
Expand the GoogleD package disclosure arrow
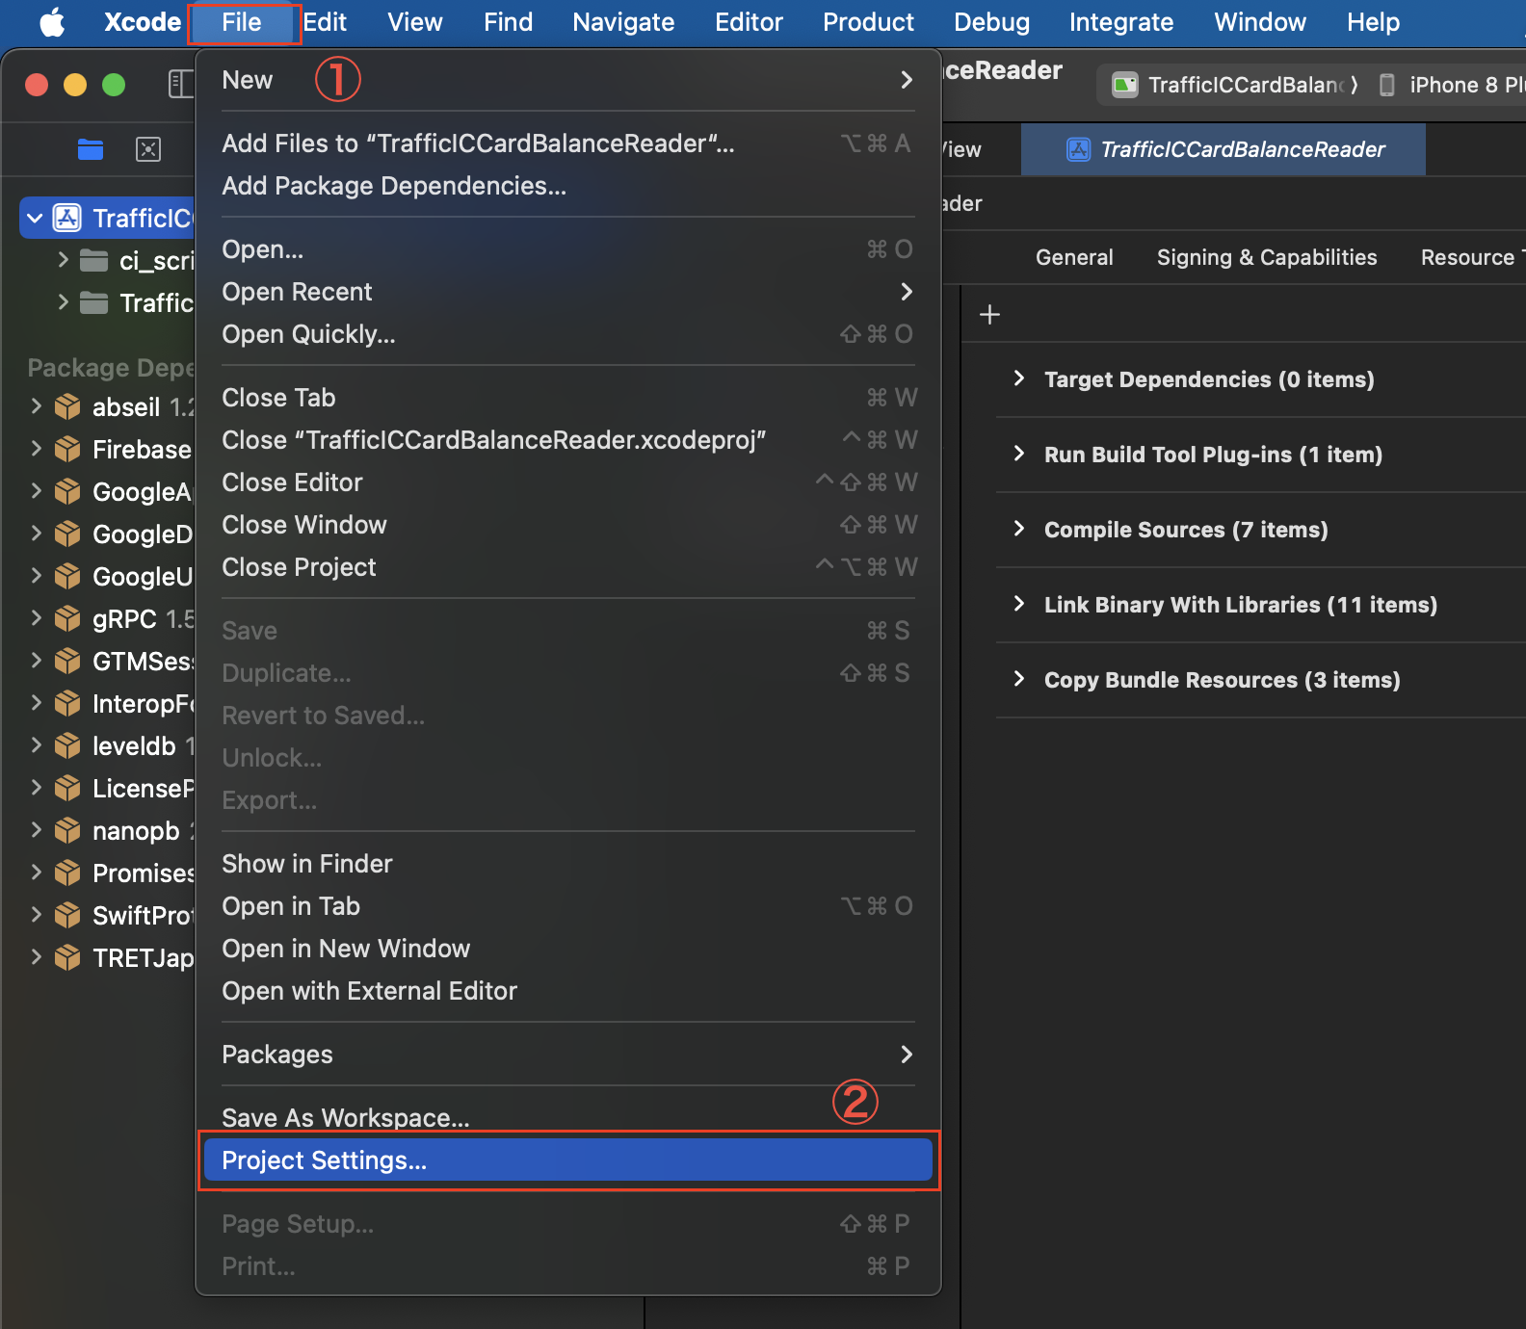point(36,534)
